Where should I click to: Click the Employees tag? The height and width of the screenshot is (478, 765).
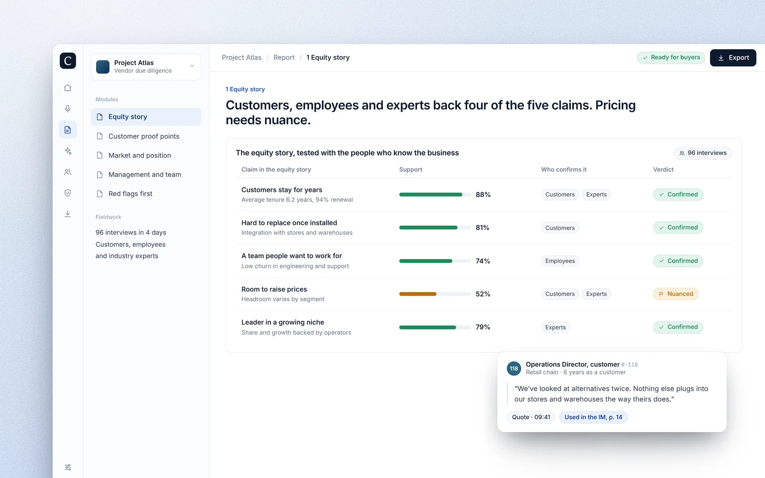click(560, 261)
